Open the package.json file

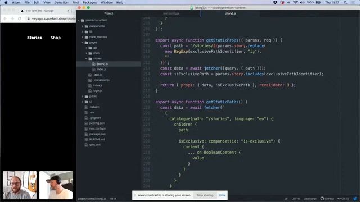pos(97,134)
